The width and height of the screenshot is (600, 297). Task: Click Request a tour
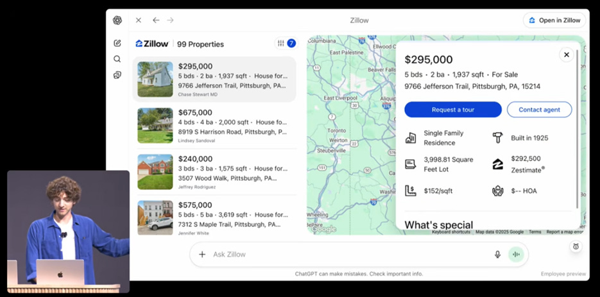coord(453,110)
